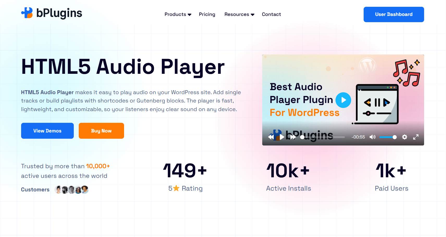Screen dimensions: 446x237
Task: Click the orange 10,000+ text
Action: (98, 166)
